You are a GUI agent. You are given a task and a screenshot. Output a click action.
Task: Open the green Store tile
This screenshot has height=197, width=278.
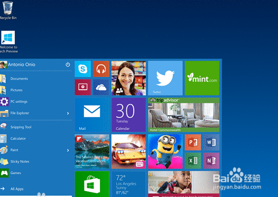click(x=92, y=184)
